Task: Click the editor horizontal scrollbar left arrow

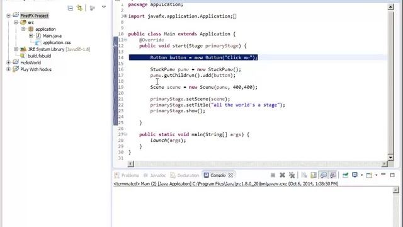Action: (x=131, y=164)
